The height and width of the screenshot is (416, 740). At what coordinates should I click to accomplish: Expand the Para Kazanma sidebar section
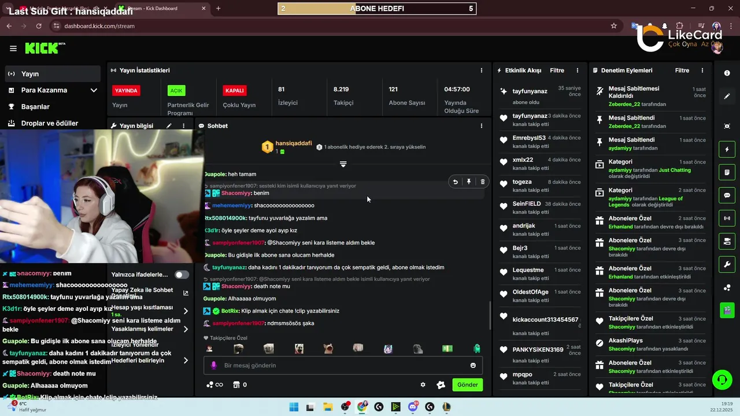[x=94, y=90]
